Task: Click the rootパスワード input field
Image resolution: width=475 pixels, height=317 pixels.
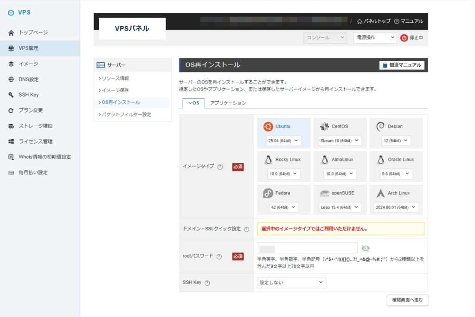Action: tap(307, 248)
